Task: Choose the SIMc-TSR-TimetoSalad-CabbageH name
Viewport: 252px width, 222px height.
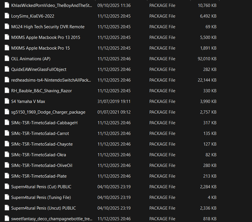Action: tap(44, 123)
